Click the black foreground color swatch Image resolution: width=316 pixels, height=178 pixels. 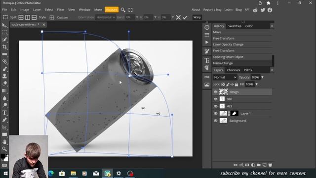tap(3, 156)
